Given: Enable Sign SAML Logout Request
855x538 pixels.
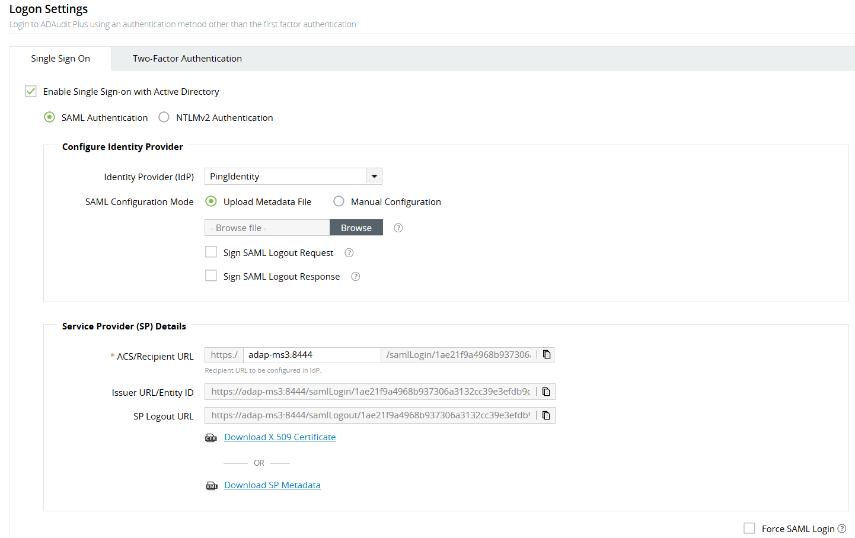Looking at the screenshot, I should [x=211, y=252].
